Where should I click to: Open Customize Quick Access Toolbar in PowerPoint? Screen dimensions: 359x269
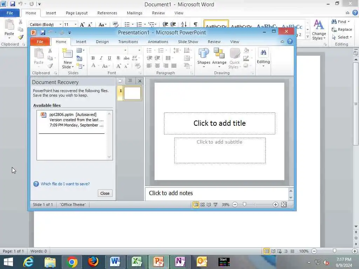pos(70,33)
